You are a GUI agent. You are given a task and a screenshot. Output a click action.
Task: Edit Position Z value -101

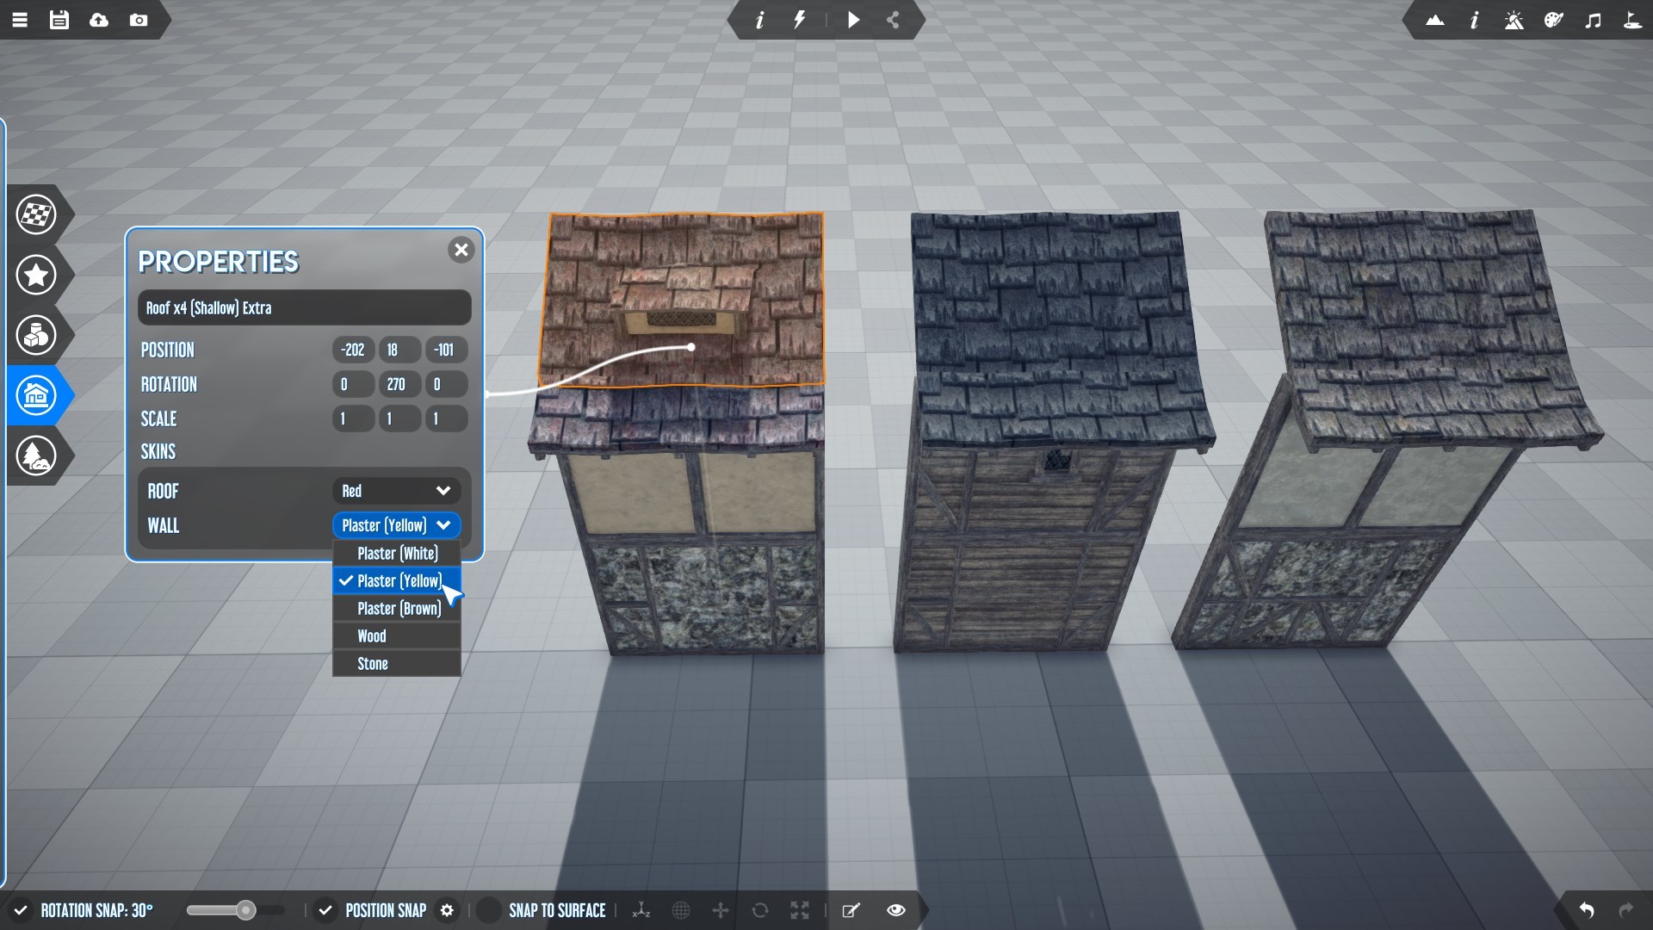click(446, 350)
